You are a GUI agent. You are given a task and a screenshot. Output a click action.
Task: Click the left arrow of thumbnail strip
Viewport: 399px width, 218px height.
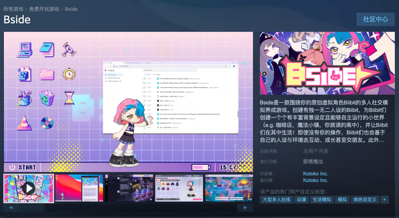tap(11, 208)
